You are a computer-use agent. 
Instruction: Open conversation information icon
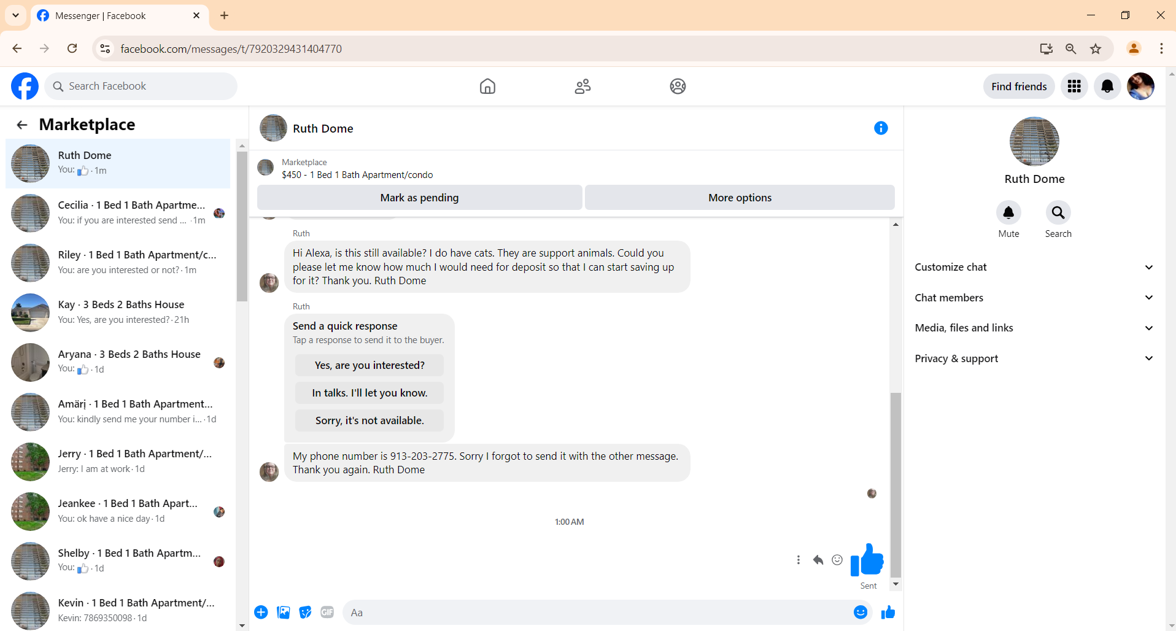point(881,128)
